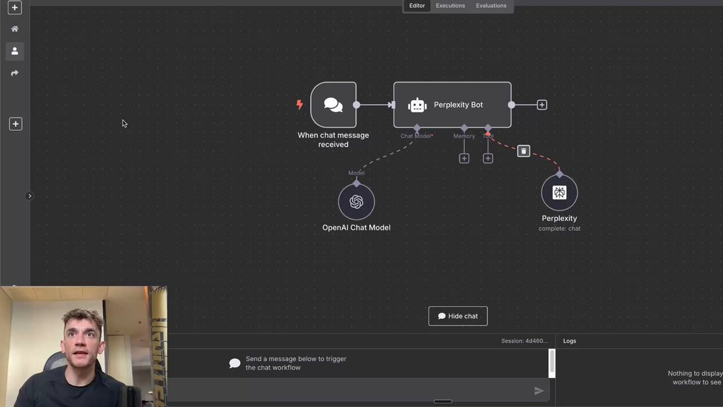This screenshot has height=407, width=723.
Task: Expand the sidebar with the chevron button
Action: [30, 196]
